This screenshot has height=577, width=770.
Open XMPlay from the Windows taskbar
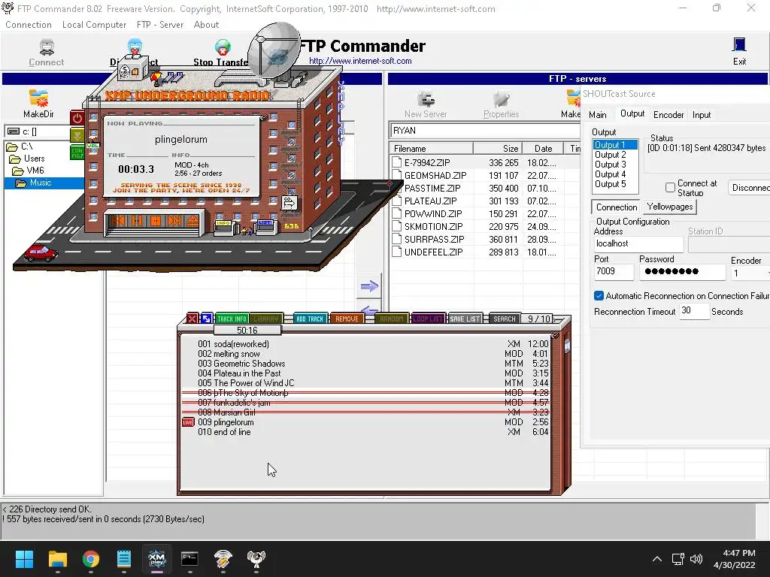(x=156, y=558)
